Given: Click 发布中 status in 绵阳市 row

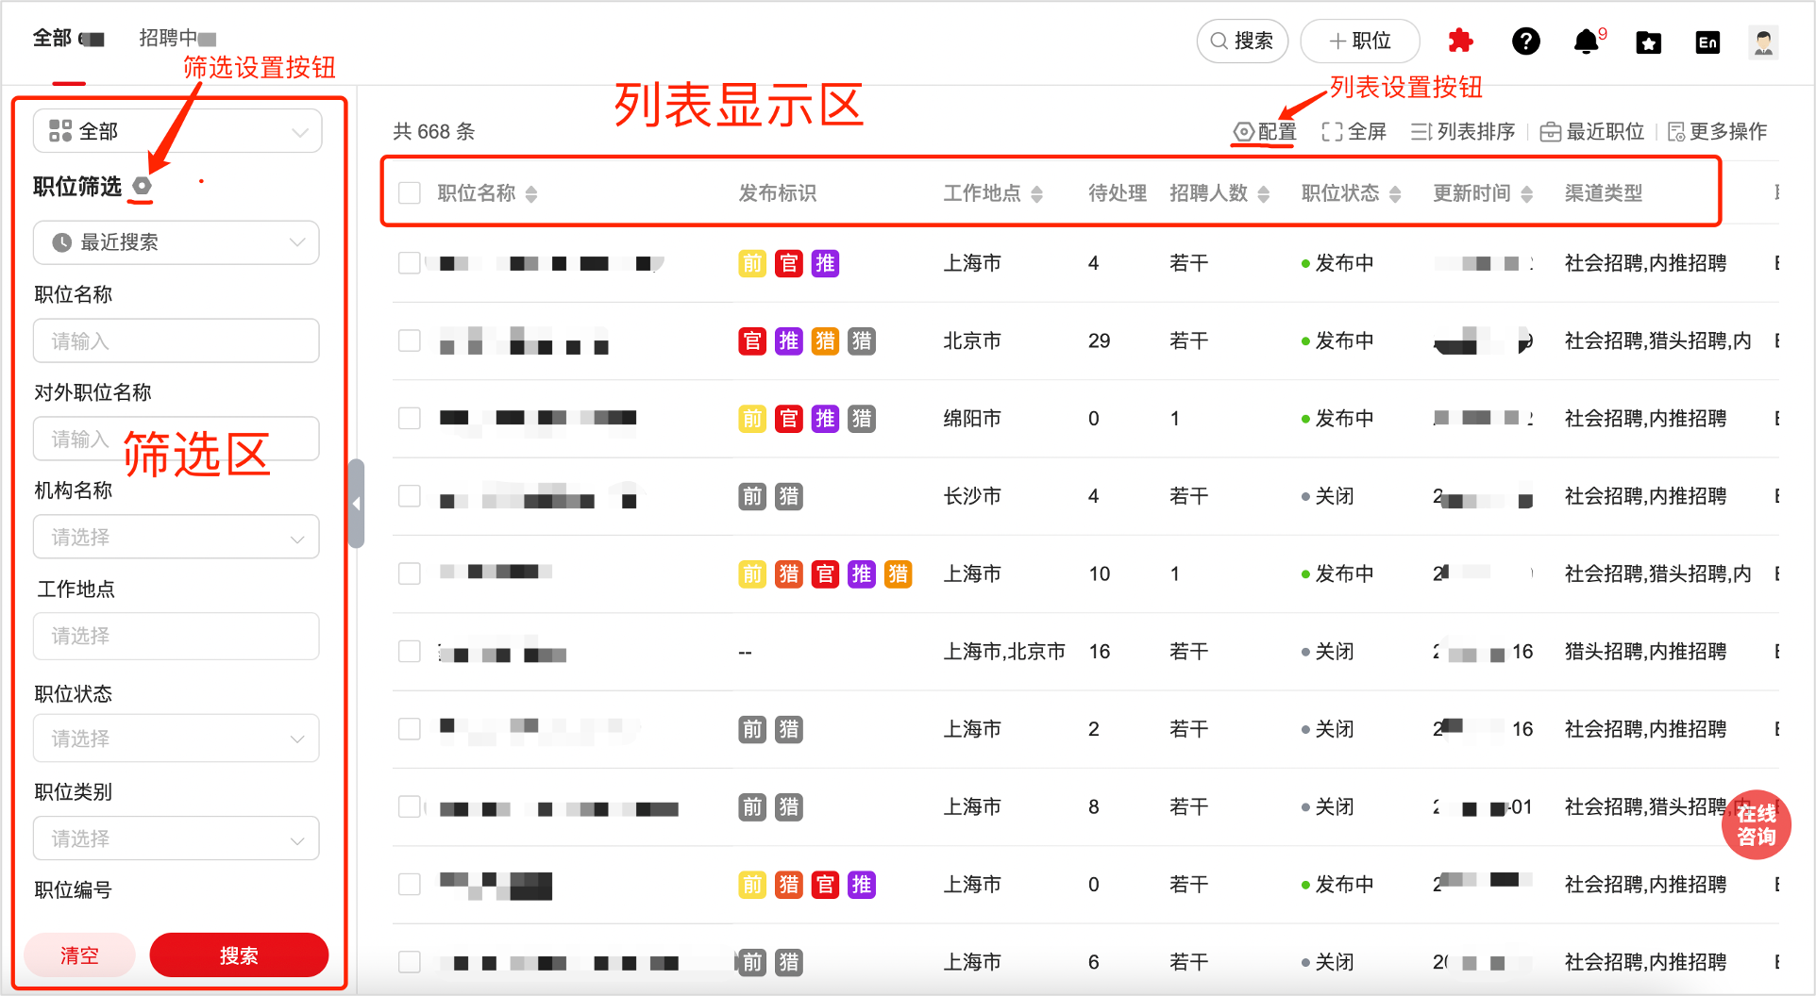Looking at the screenshot, I should tap(1337, 418).
